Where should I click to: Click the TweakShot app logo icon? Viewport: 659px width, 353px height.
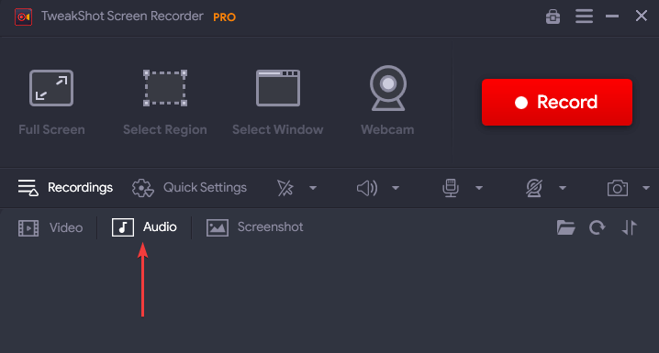pos(24,17)
